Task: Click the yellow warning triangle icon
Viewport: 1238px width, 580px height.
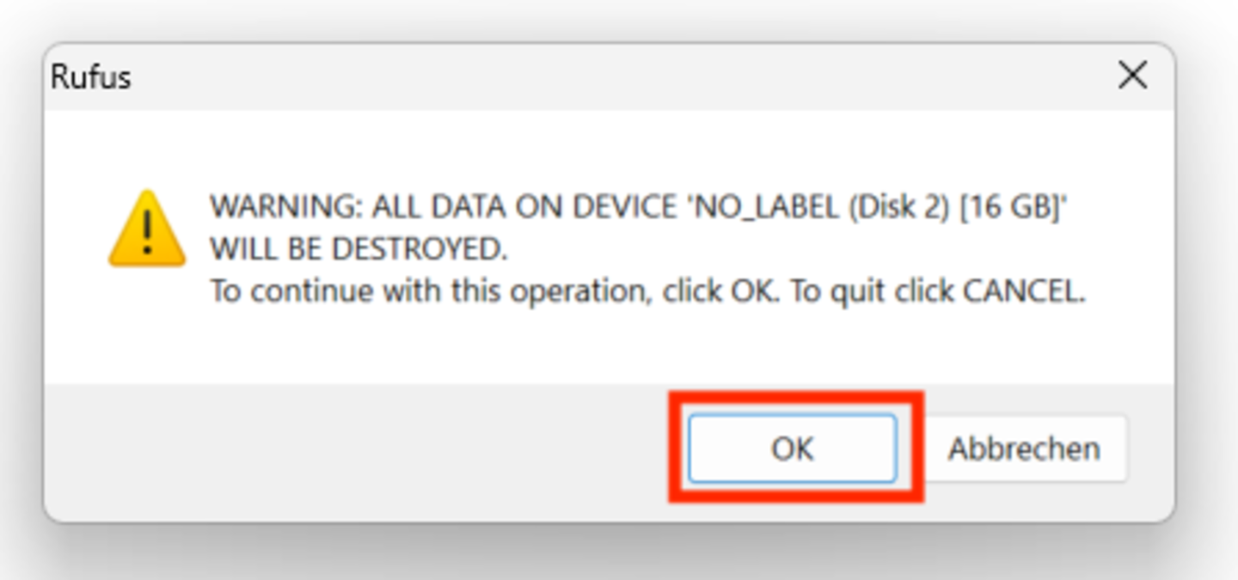Action: [x=147, y=229]
